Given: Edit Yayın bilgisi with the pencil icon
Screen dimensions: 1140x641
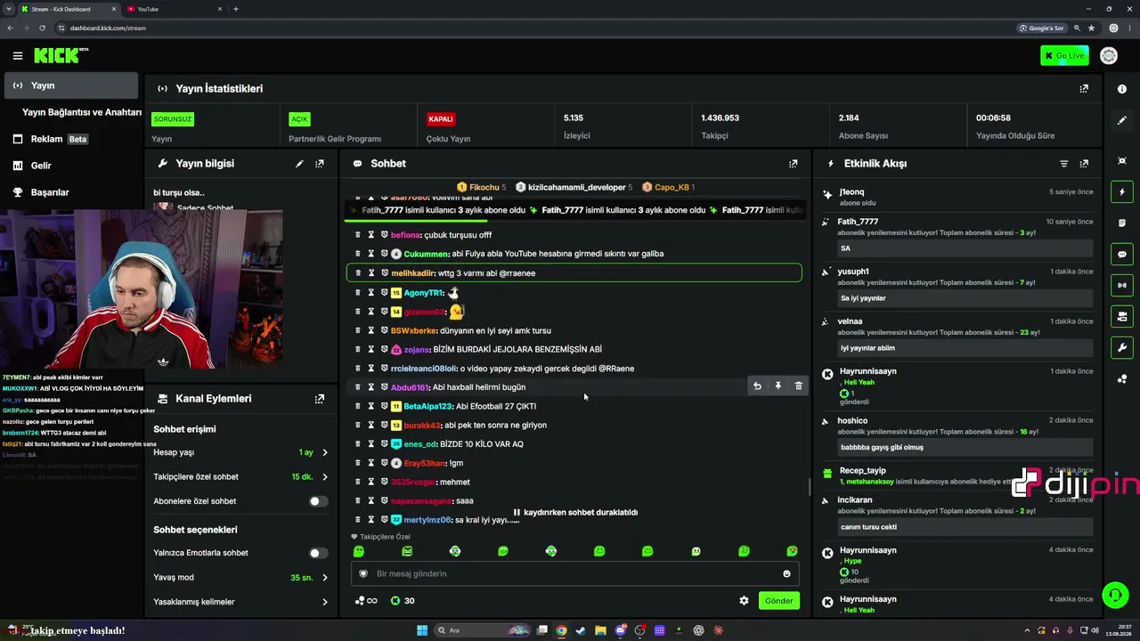Looking at the screenshot, I should point(299,164).
